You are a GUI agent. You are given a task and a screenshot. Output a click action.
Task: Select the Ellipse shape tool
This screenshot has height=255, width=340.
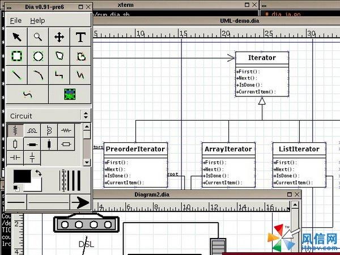(x=38, y=56)
